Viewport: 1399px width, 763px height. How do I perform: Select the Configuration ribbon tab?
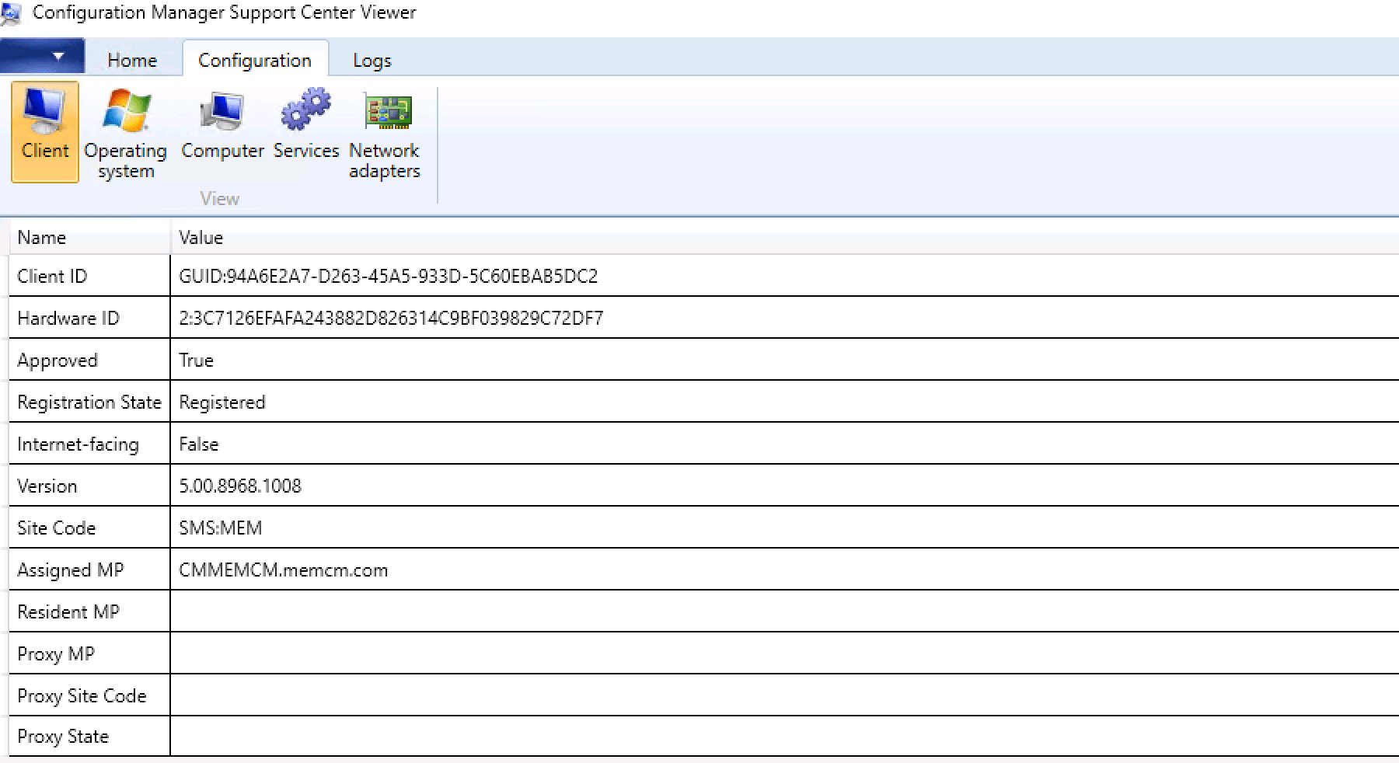tap(255, 60)
